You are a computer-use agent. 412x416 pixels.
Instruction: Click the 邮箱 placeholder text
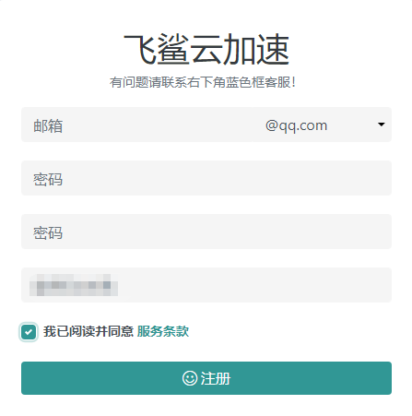point(48,125)
